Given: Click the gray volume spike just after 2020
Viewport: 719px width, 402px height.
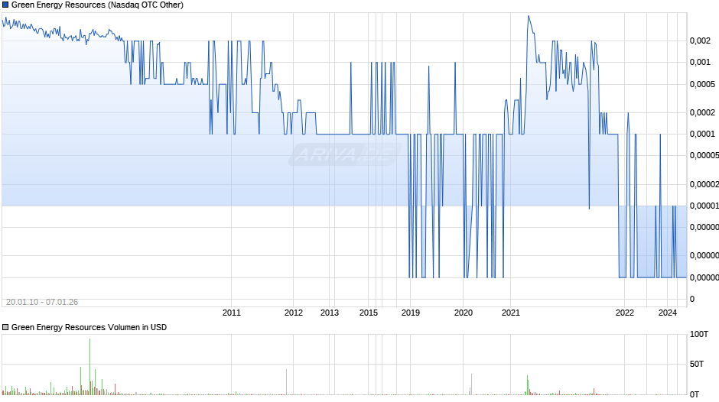Looking at the screenshot, I should click(471, 384).
